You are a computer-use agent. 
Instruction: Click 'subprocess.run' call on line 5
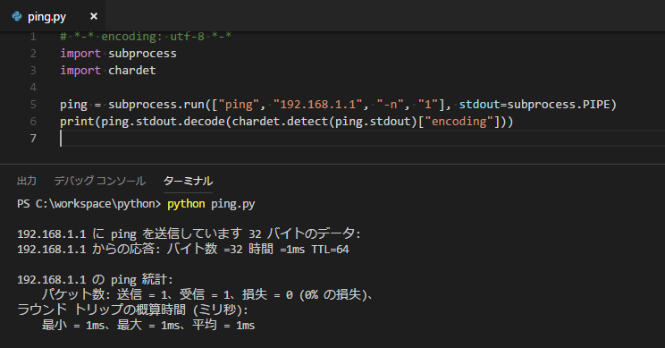[x=156, y=105]
